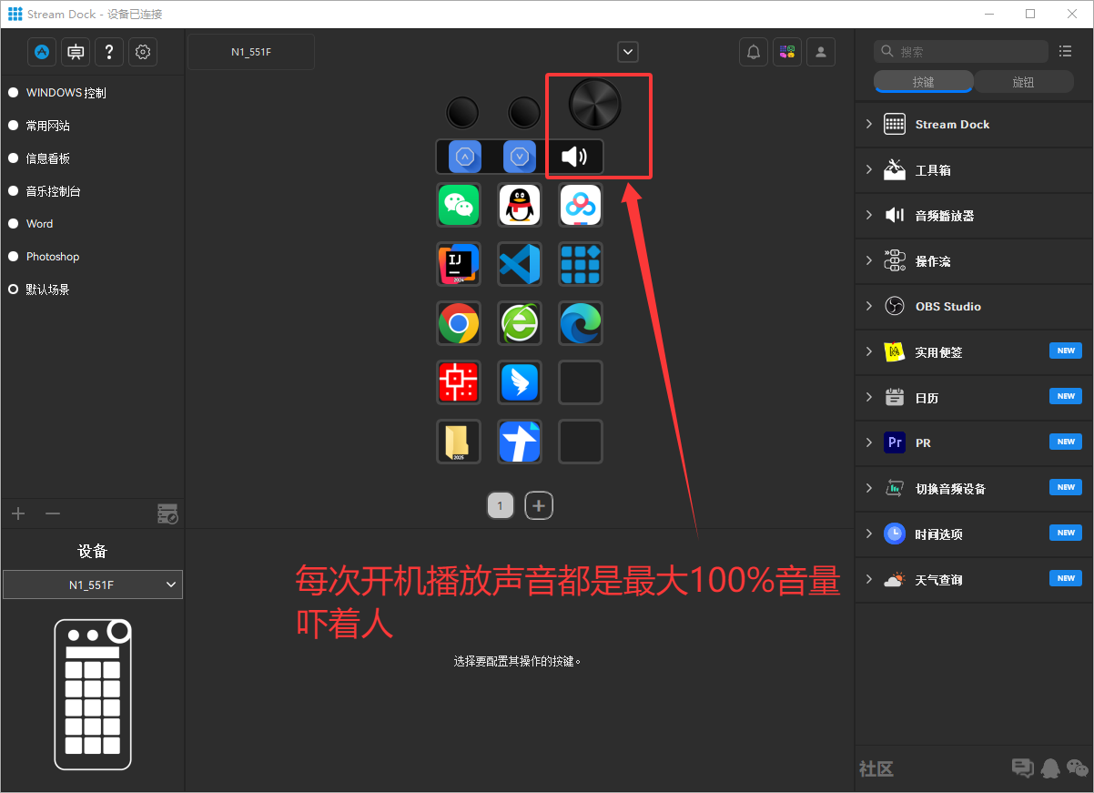Click the QQ community icon
The height and width of the screenshot is (793, 1094).
pos(1050,768)
